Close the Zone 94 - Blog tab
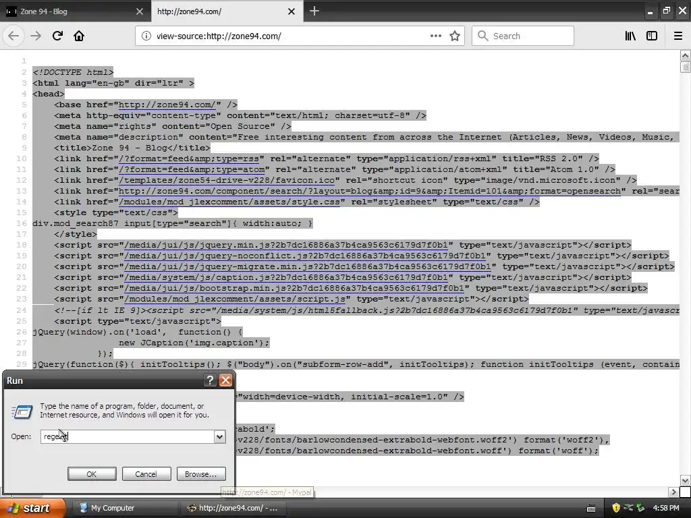Viewport: 691px width, 518px height. (x=140, y=11)
